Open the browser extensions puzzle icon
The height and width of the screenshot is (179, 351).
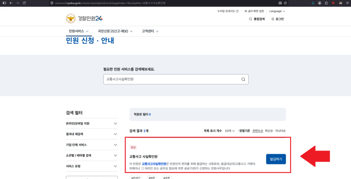click(326, 3)
